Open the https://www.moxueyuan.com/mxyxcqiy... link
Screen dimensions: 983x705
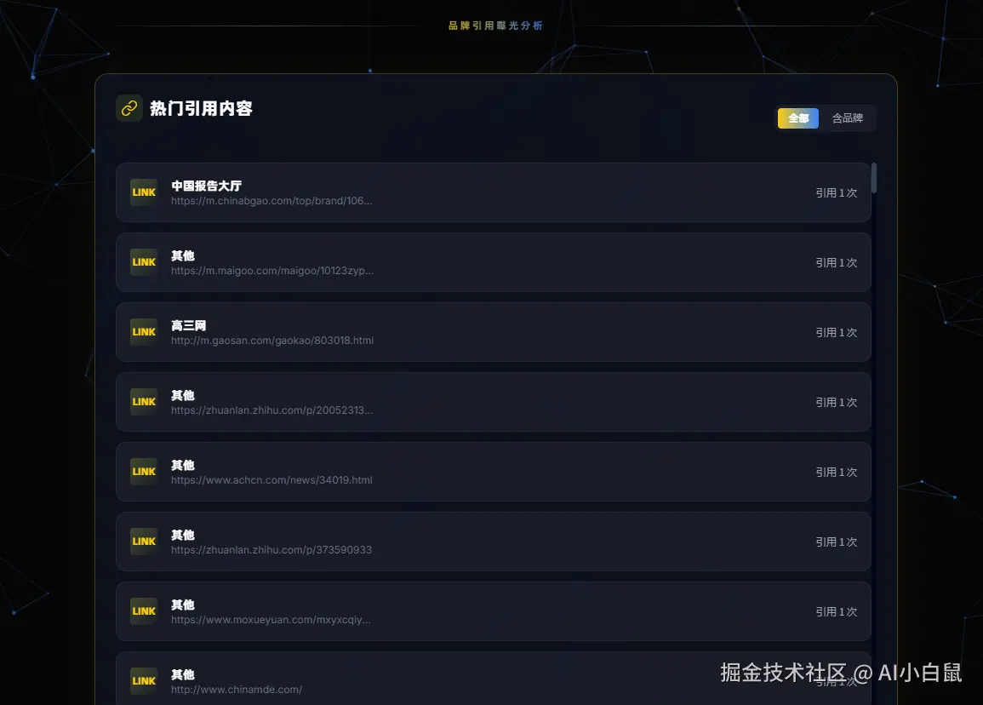(271, 620)
